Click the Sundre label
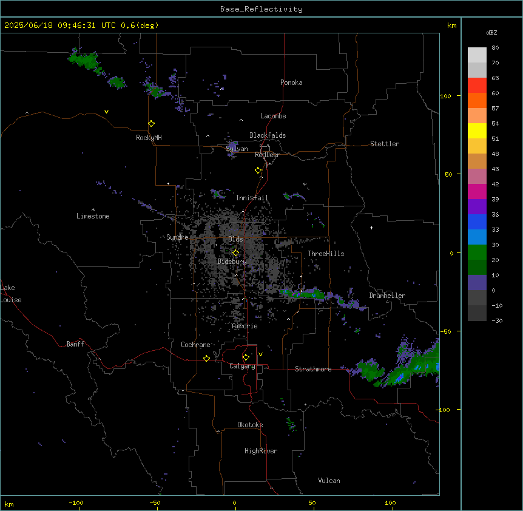Screen dimensions: 523x511 pos(177,237)
